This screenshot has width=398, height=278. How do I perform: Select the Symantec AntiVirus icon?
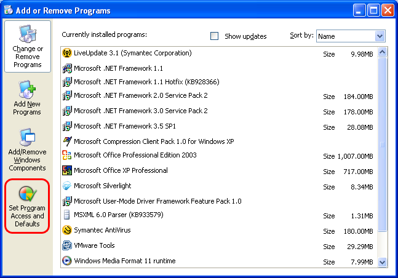pos(67,230)
